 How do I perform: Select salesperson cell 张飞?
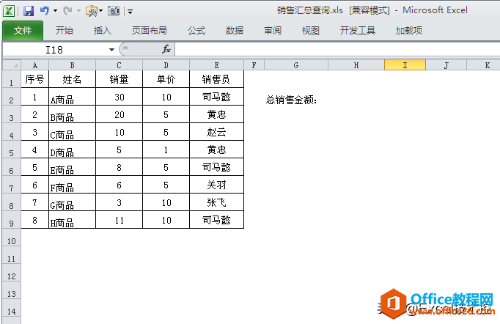point(216,202)
